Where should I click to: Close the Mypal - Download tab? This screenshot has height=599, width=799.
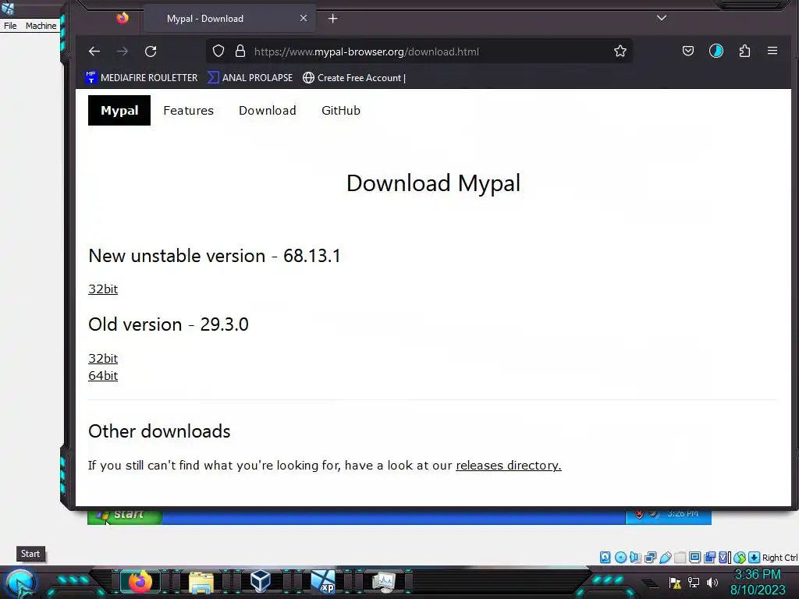pyautogui.click(x=304, y=18)
